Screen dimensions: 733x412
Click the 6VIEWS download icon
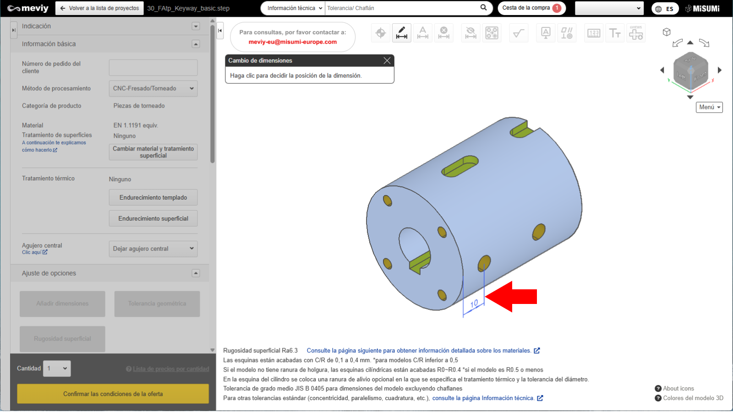[x=636, y=33]
